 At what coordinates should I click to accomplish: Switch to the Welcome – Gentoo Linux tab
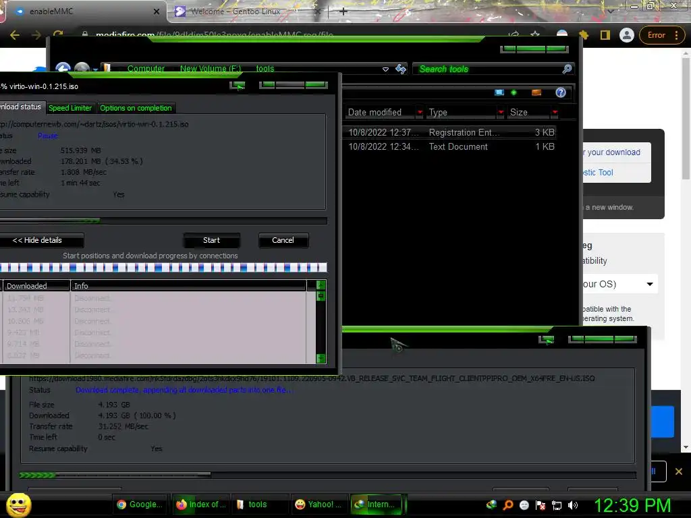pyautogui.click(x=247, y=11)
